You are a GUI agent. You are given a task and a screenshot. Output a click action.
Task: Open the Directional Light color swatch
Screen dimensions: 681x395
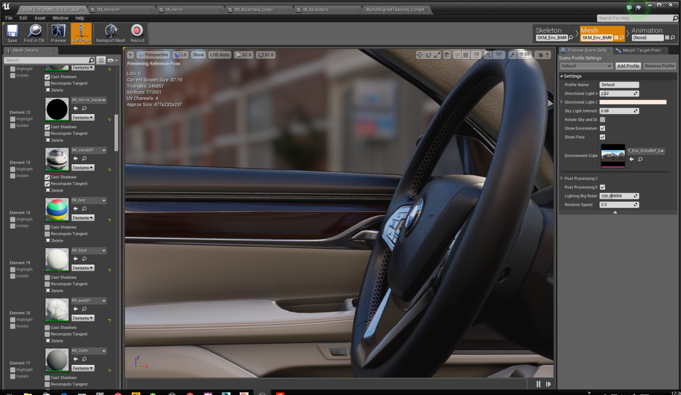[633, 102]
